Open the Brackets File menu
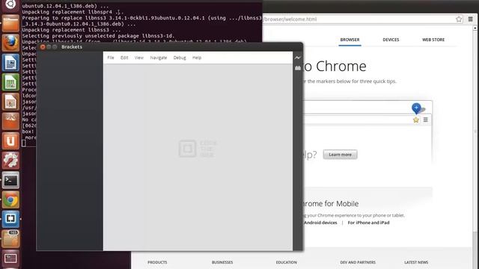Image resolution: width=479 pixels, height=269 pixels. coord(111,58)
